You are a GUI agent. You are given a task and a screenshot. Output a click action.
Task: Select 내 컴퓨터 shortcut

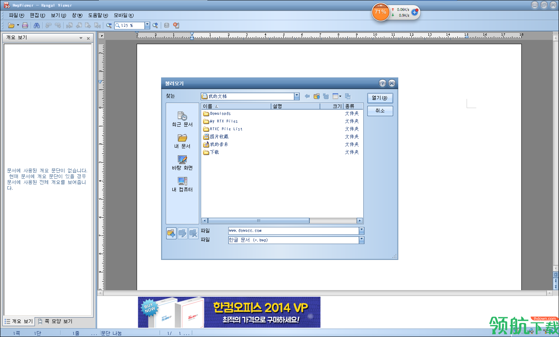[x=182, y=184]
